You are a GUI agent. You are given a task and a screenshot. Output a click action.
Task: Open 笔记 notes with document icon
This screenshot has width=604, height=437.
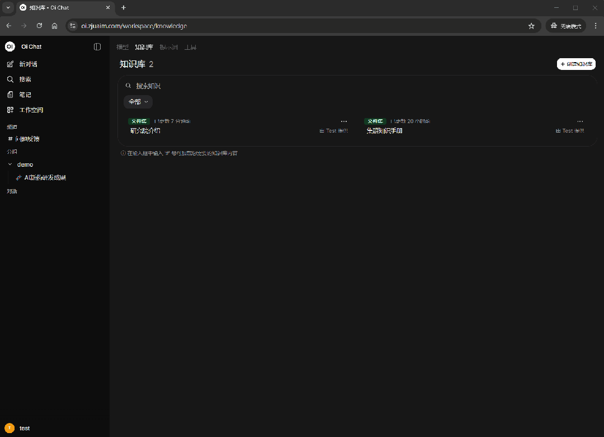[x=11, y=95]
